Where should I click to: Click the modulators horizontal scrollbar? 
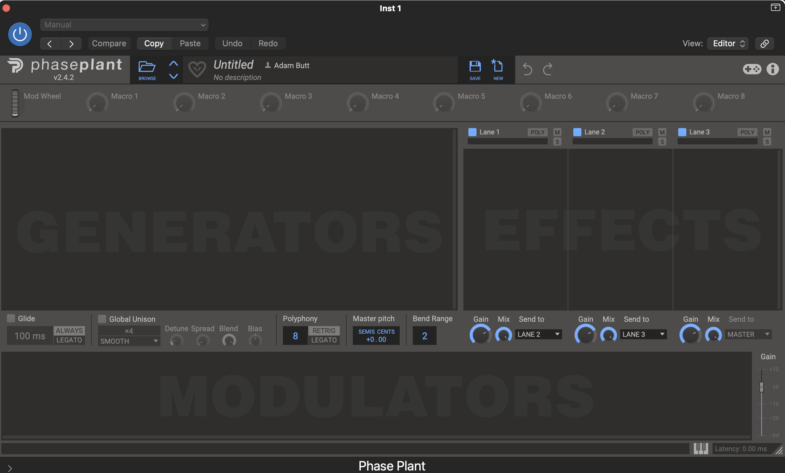click(376, 437)
